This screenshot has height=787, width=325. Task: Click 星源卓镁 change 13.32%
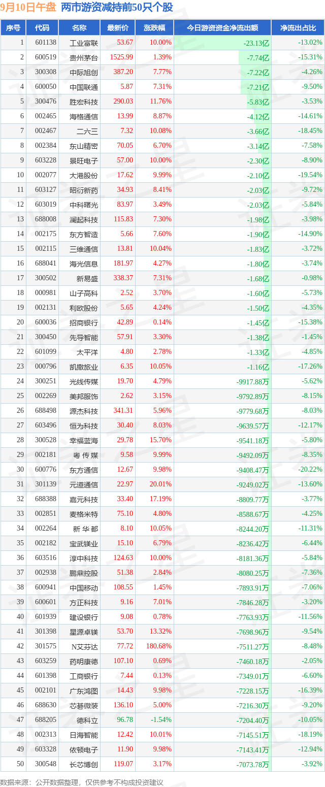pyautogui.click(x=161, y=632)
